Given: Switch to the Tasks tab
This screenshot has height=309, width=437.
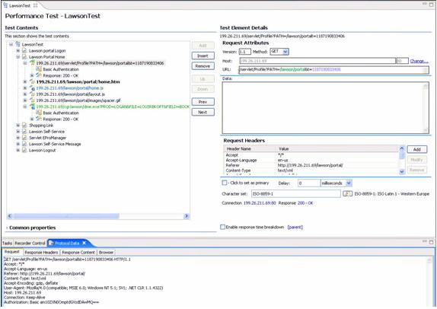Looking at the screenshot, I should 7,244.
